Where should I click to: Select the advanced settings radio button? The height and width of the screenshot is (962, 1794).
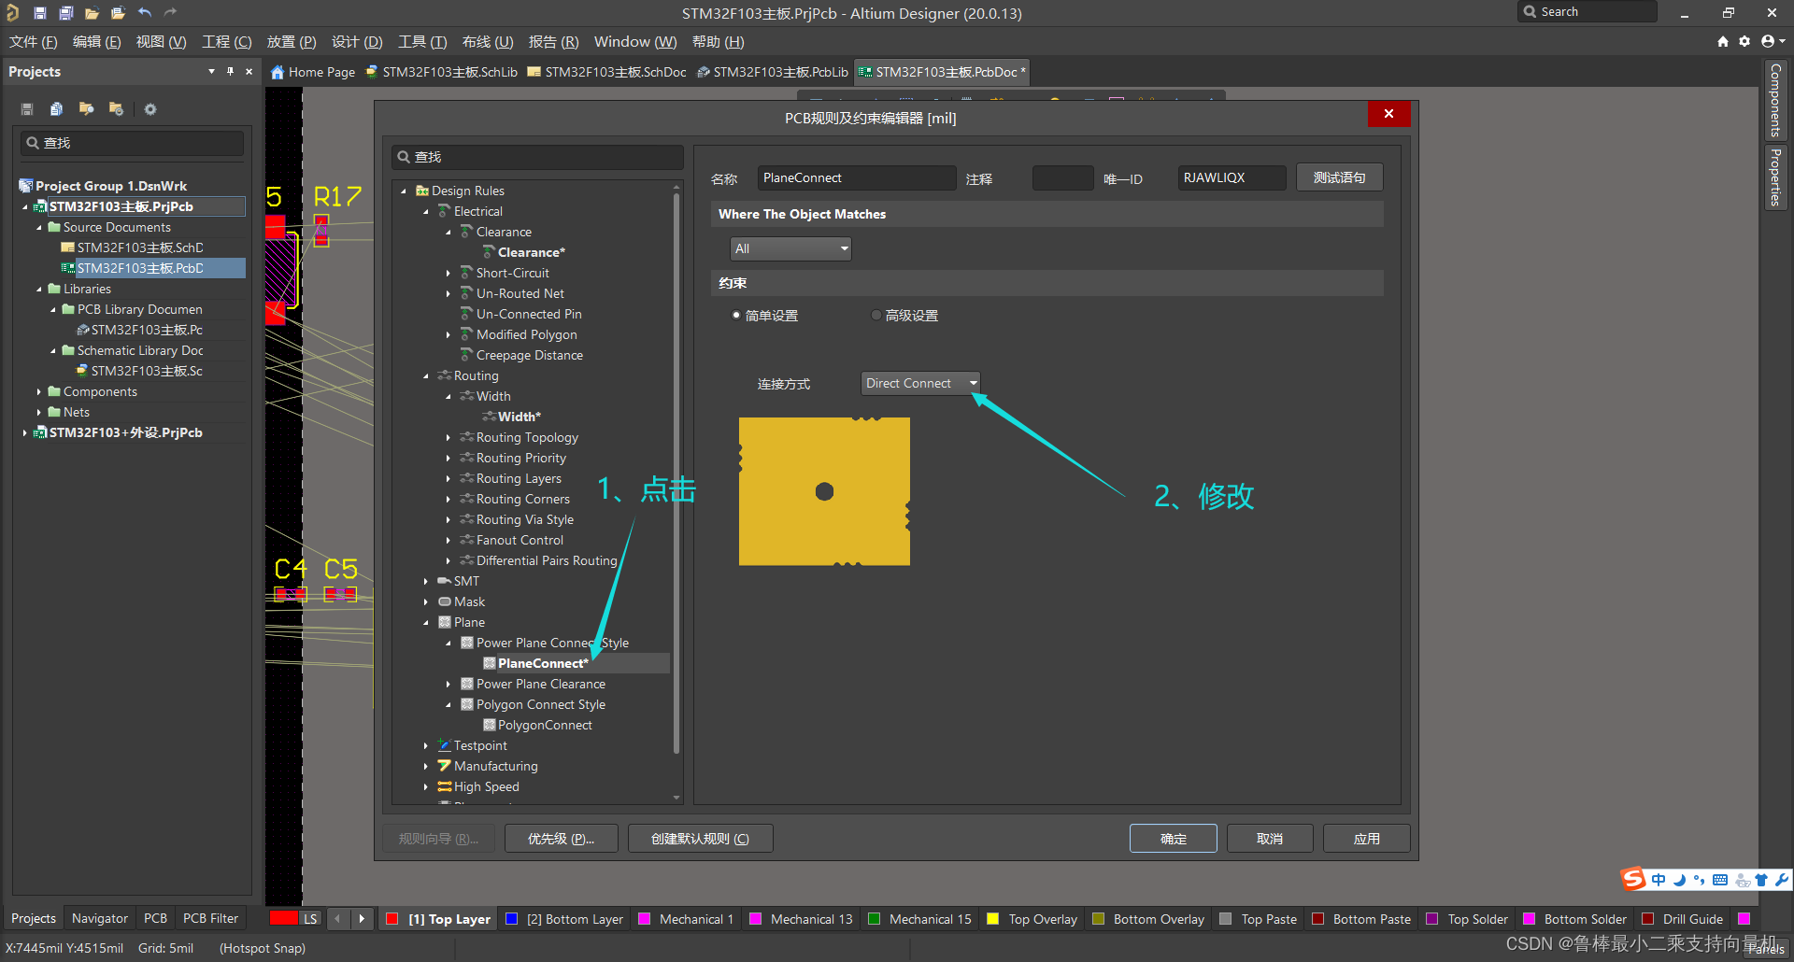pos(876,316)
